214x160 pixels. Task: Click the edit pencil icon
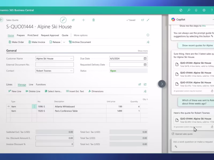pos(63,20)
